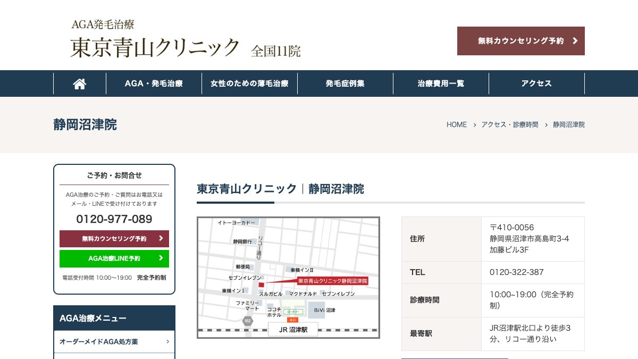Click the header 無料カウンセリング予約 button

(x=521, y=41)
